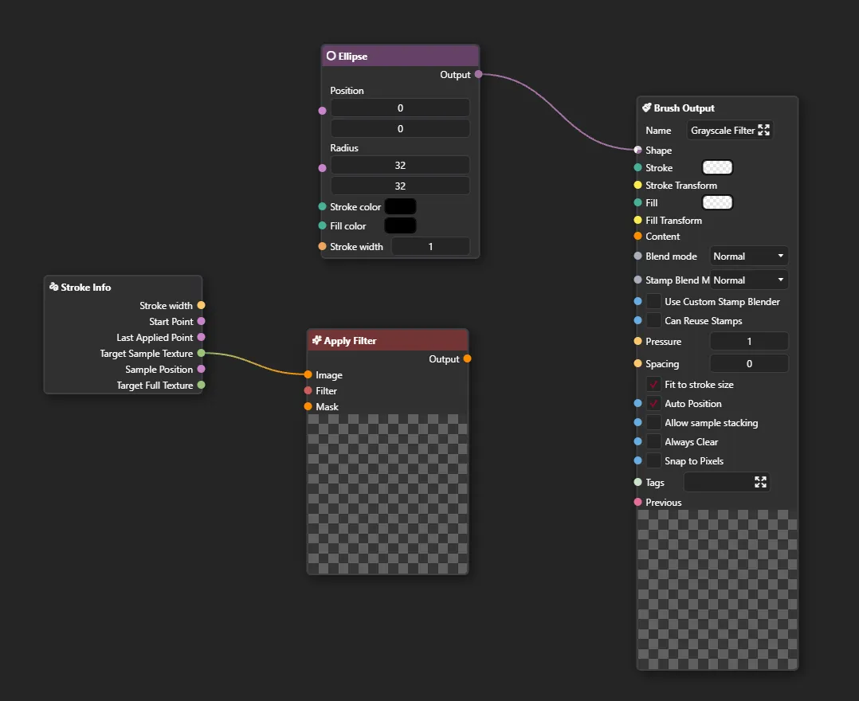Click the Previous input socket on Brush Output
This screenshot has width=859, height=701.
(637, 502)
